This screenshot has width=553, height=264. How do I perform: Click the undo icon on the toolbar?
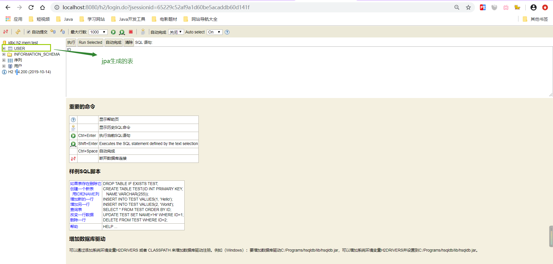(53, 32)
